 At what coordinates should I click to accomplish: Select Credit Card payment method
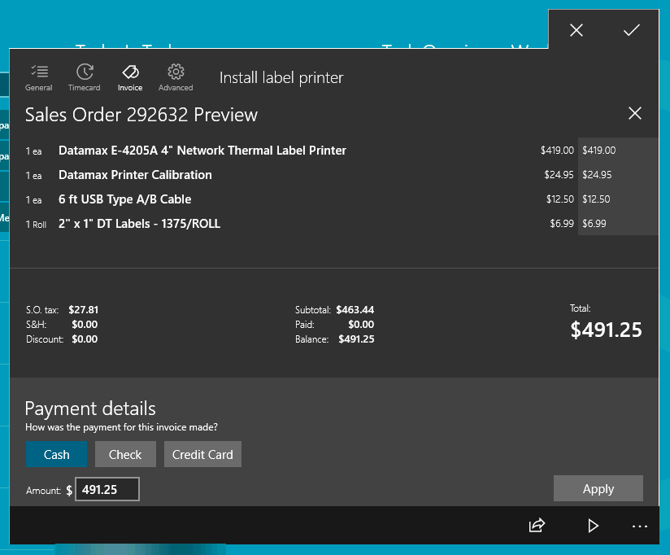pyautogui.click(x=202, y=454)
